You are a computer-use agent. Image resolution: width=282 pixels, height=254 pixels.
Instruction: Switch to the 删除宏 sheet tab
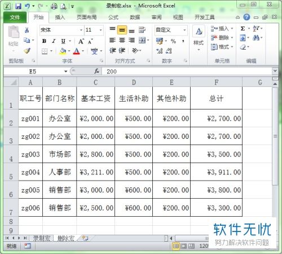click(x=66, y=238)
